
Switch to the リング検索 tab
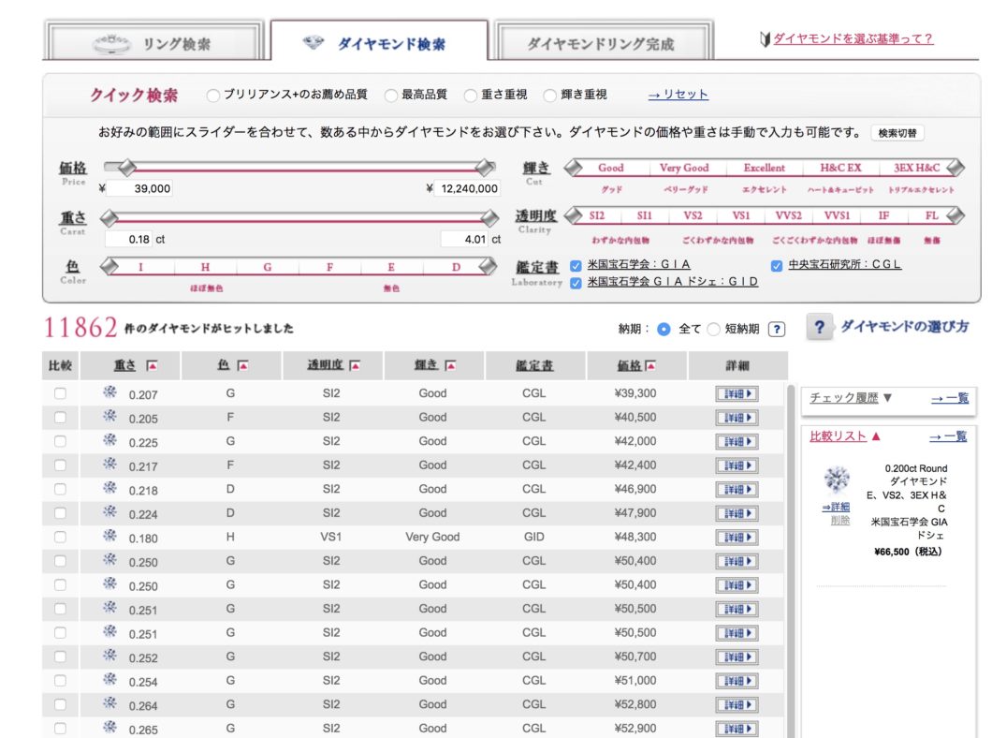(x=153, y=43)
